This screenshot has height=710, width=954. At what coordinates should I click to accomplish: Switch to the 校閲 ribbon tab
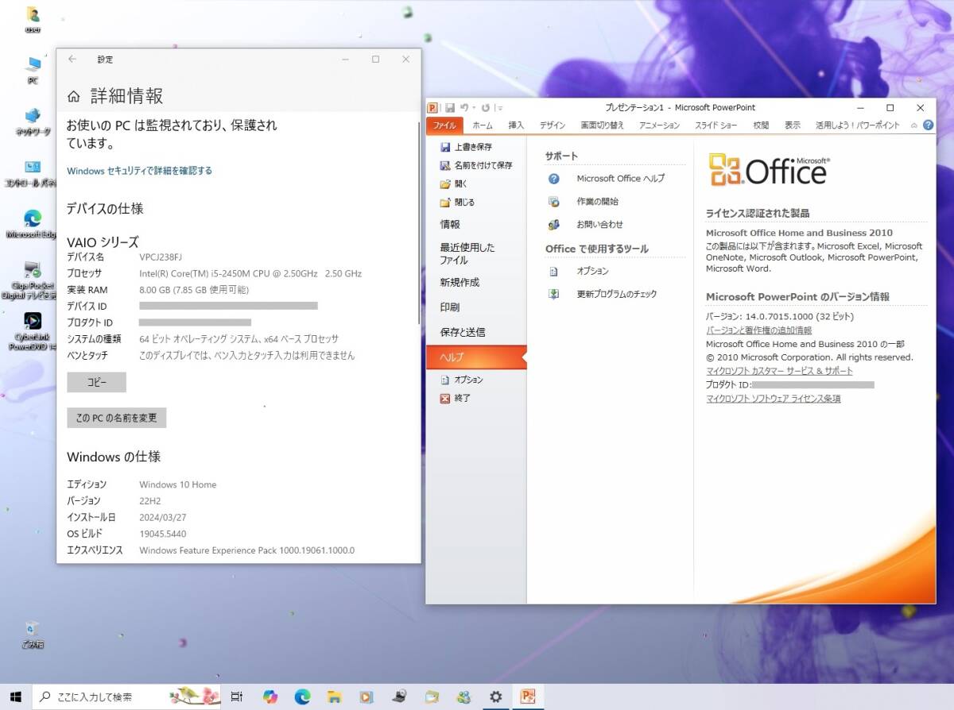(761, 125)
